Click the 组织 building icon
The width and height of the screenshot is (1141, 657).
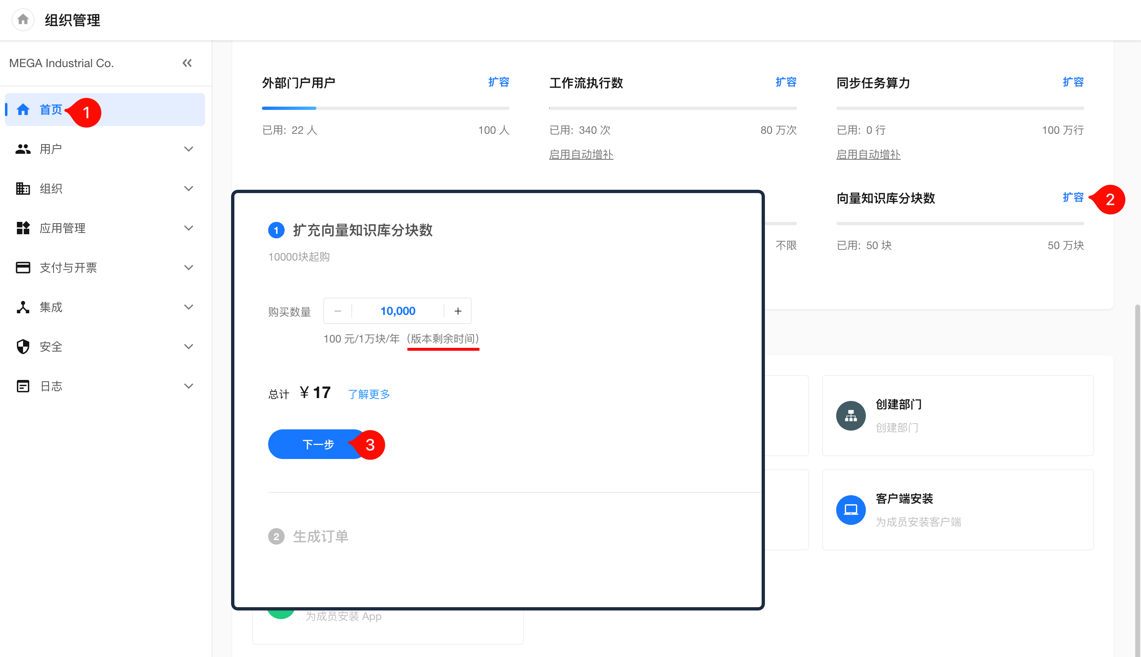tap(23, 189)
